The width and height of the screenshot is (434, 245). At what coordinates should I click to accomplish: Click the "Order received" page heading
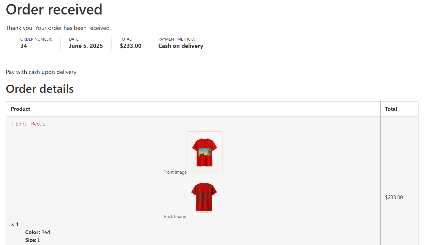[54, 10]
